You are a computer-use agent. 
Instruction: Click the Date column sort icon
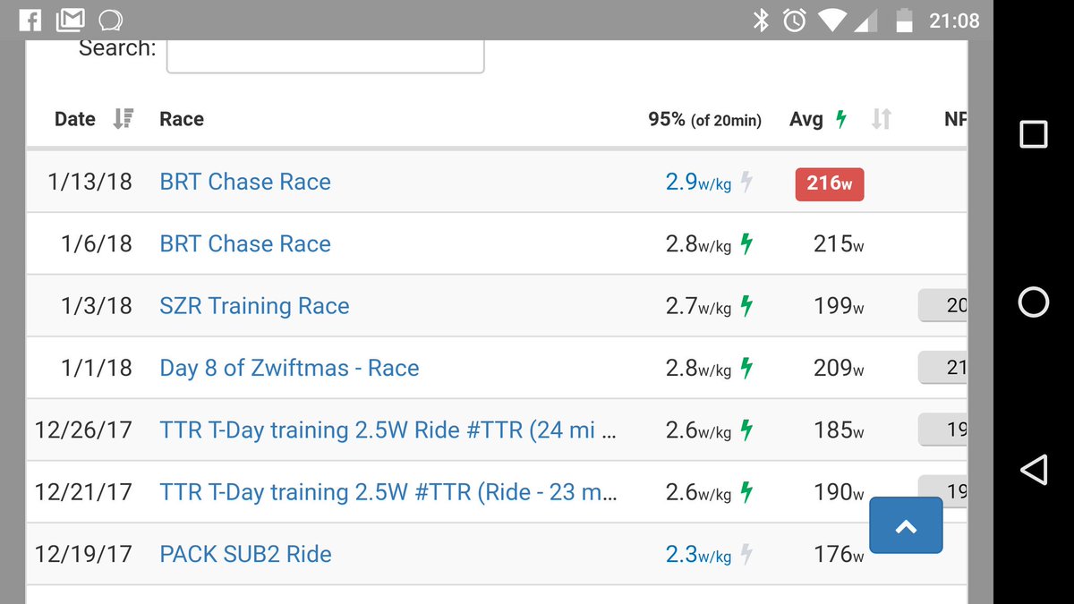point(124,118)
